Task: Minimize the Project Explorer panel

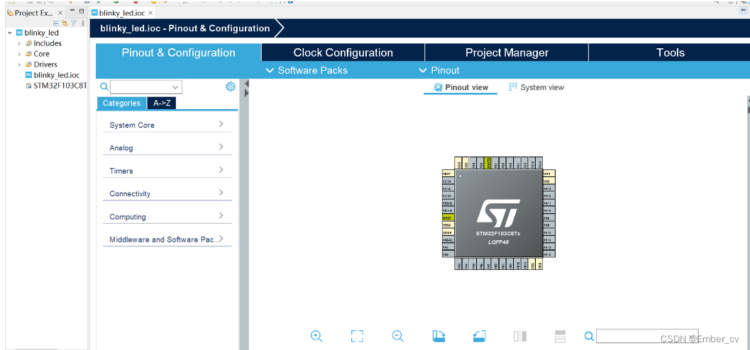Action: (72, 11)
